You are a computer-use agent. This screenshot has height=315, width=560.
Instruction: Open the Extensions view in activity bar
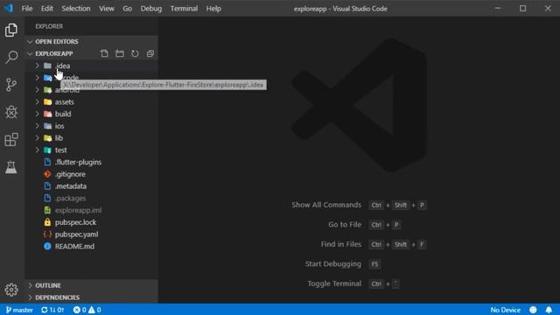(x=11, y=140)
